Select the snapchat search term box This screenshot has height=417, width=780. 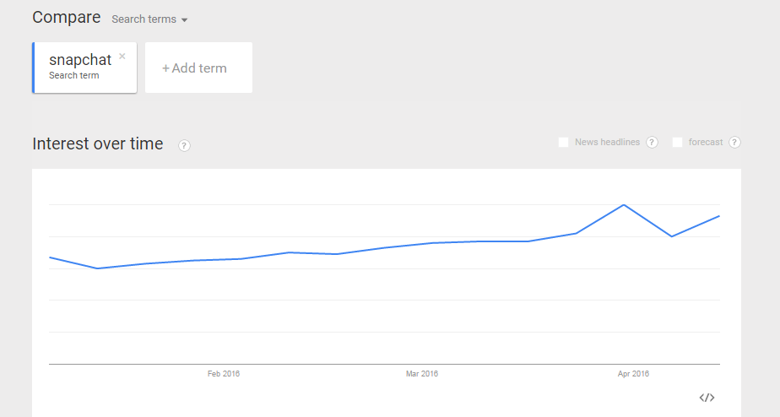[84, 68]
